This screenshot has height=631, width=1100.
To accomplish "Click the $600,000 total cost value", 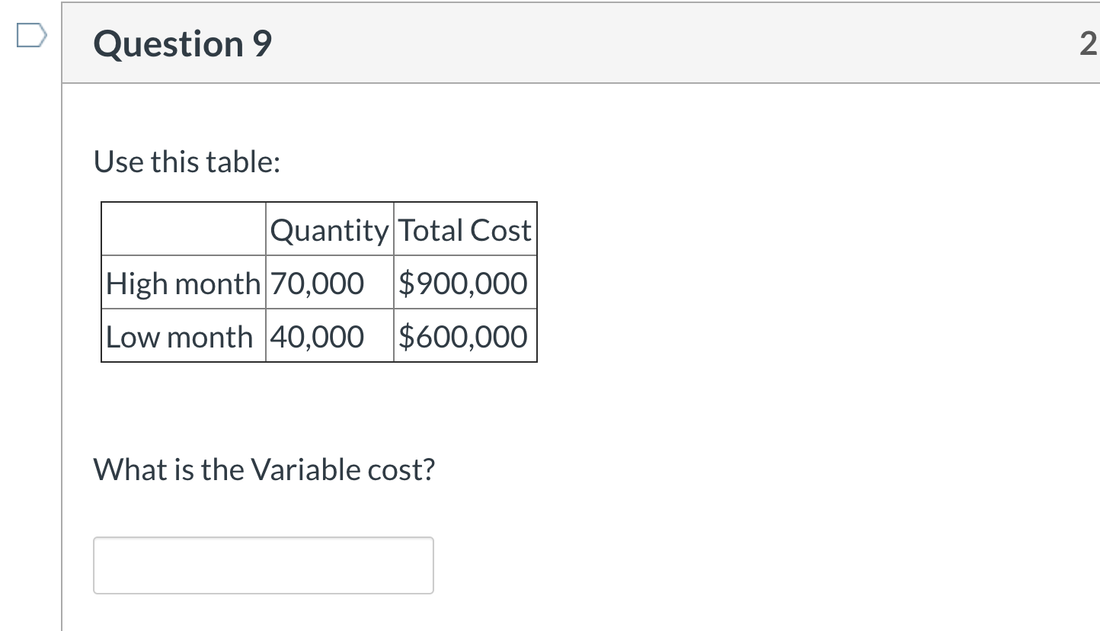I will (460, 336).
